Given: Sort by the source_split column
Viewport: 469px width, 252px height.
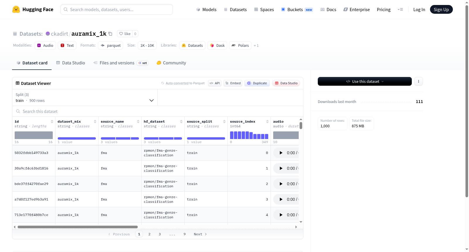Looking at the screenshot, I should [x=224, y=121].
